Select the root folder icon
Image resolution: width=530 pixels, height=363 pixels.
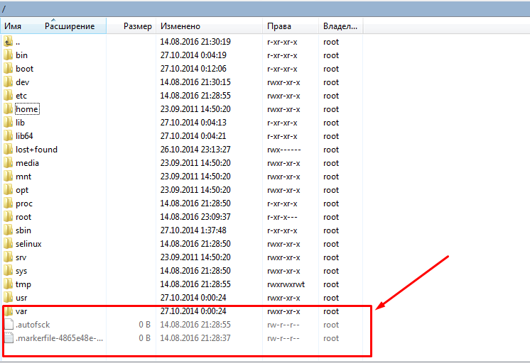pyautogui.click(x=9, y=217)
